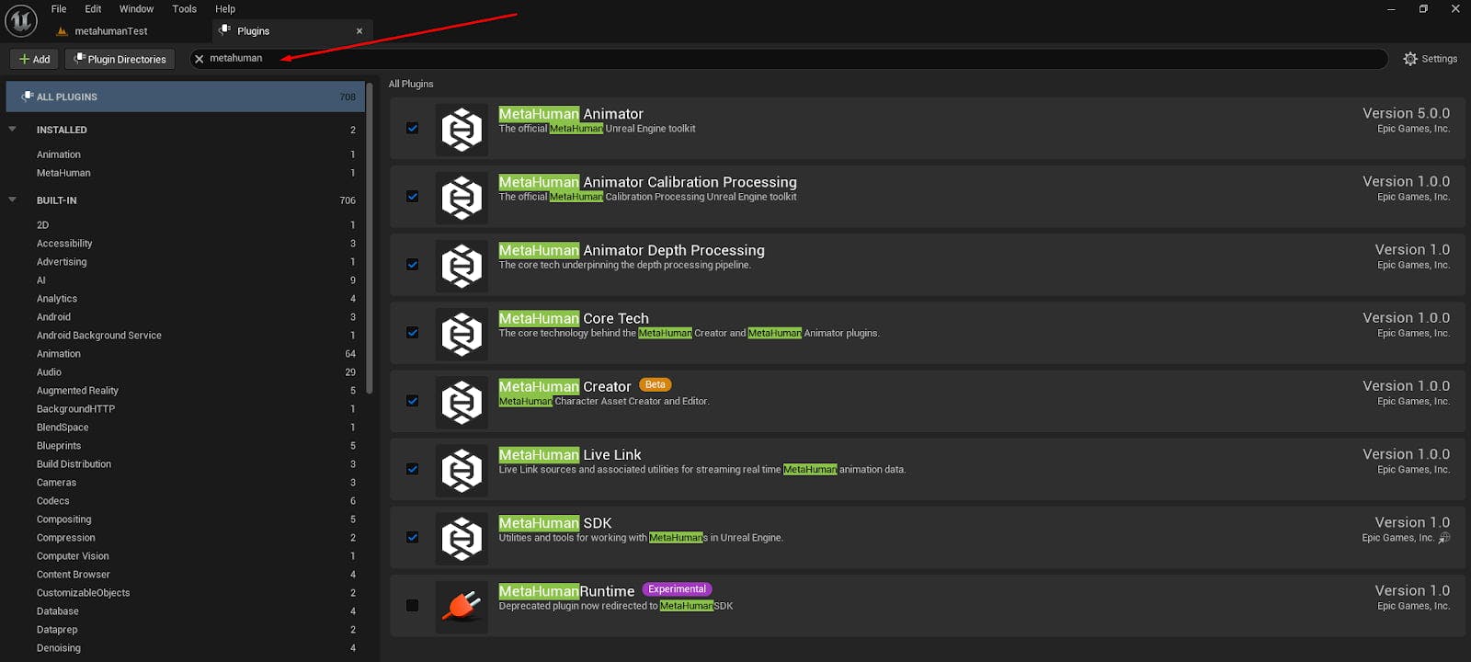Click the Experimental badge on MetaHumanRuntime
The height and width of the screenshot is (662, 1471).
pyautogui.click(x=677, y=589)
